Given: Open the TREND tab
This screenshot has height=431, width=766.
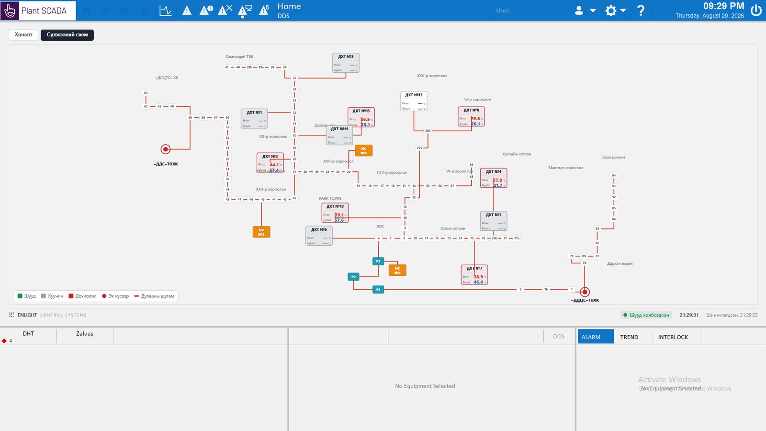Looking at the screenshot, I should click(629, 337).
